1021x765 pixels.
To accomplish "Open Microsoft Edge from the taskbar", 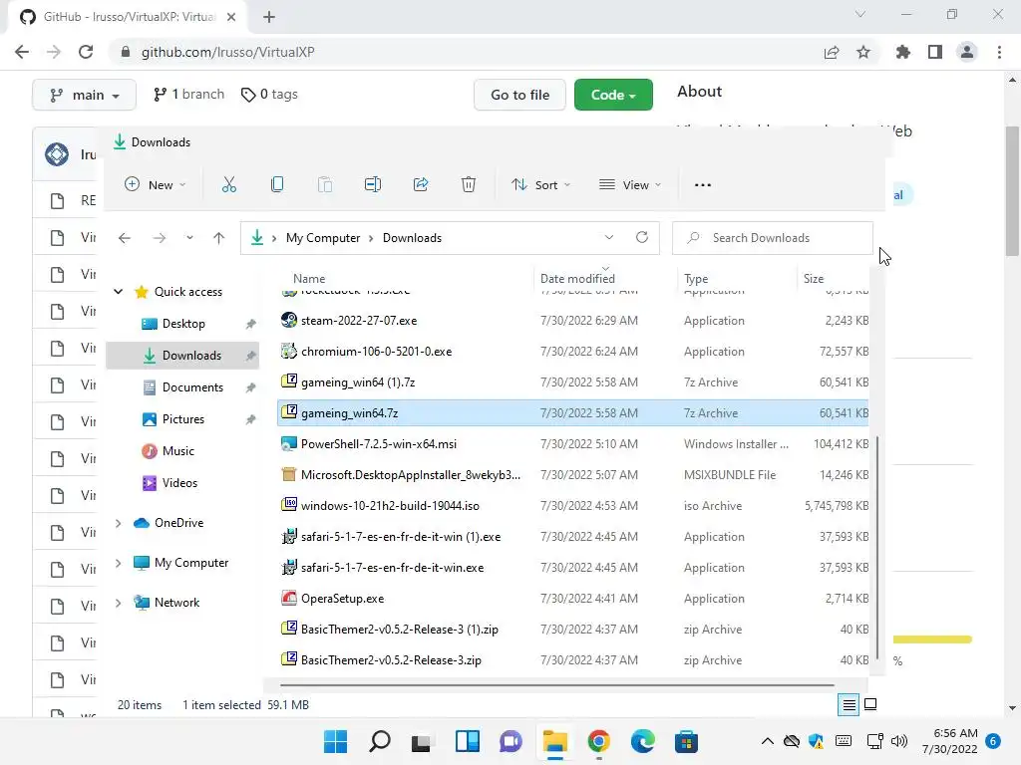I will pos(643,741).
